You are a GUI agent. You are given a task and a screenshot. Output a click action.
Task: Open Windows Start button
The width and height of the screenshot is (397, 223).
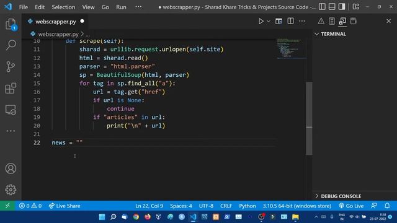click(102, 217)
